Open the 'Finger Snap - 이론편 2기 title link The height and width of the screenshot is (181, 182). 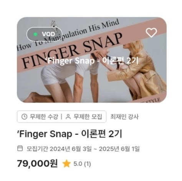click(x=69, y=134)
